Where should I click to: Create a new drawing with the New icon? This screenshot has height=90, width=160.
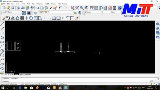click(x=4, y=8)
